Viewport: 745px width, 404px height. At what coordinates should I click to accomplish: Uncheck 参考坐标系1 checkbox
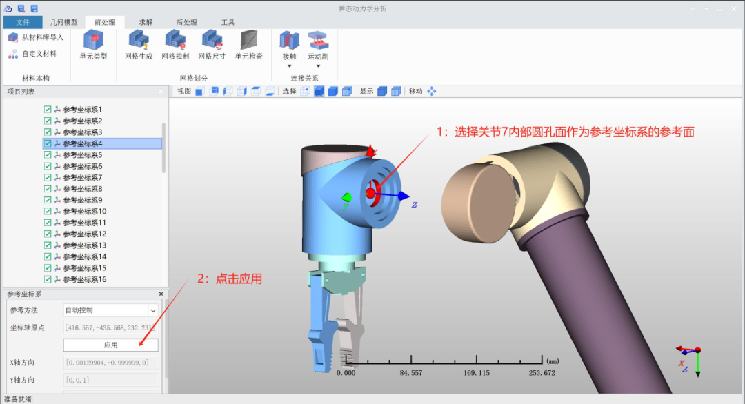(x=48, y=109)
